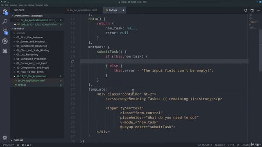Open the errors and warnings status indicator
The image size is (262, 147).
pos(26,145)
